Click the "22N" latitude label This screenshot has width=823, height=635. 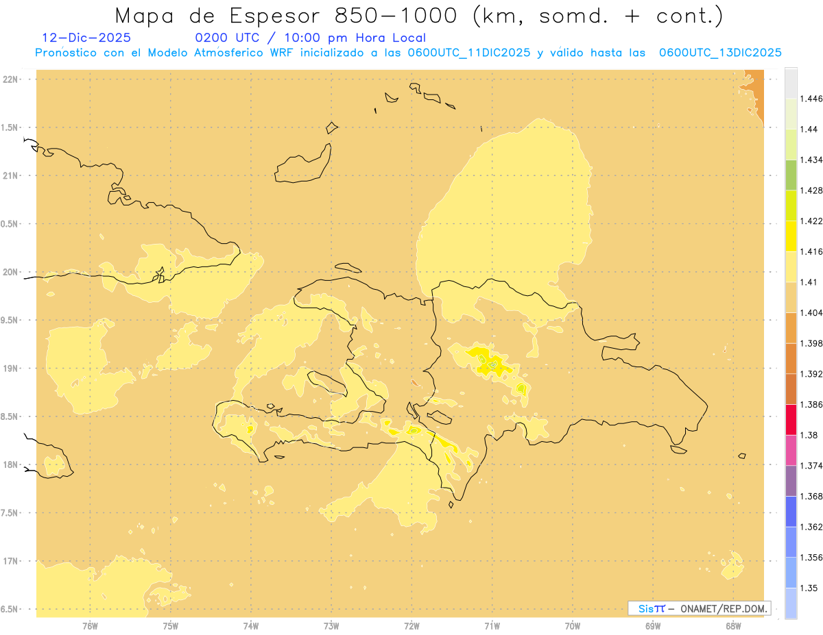click(x=12, y=79)
